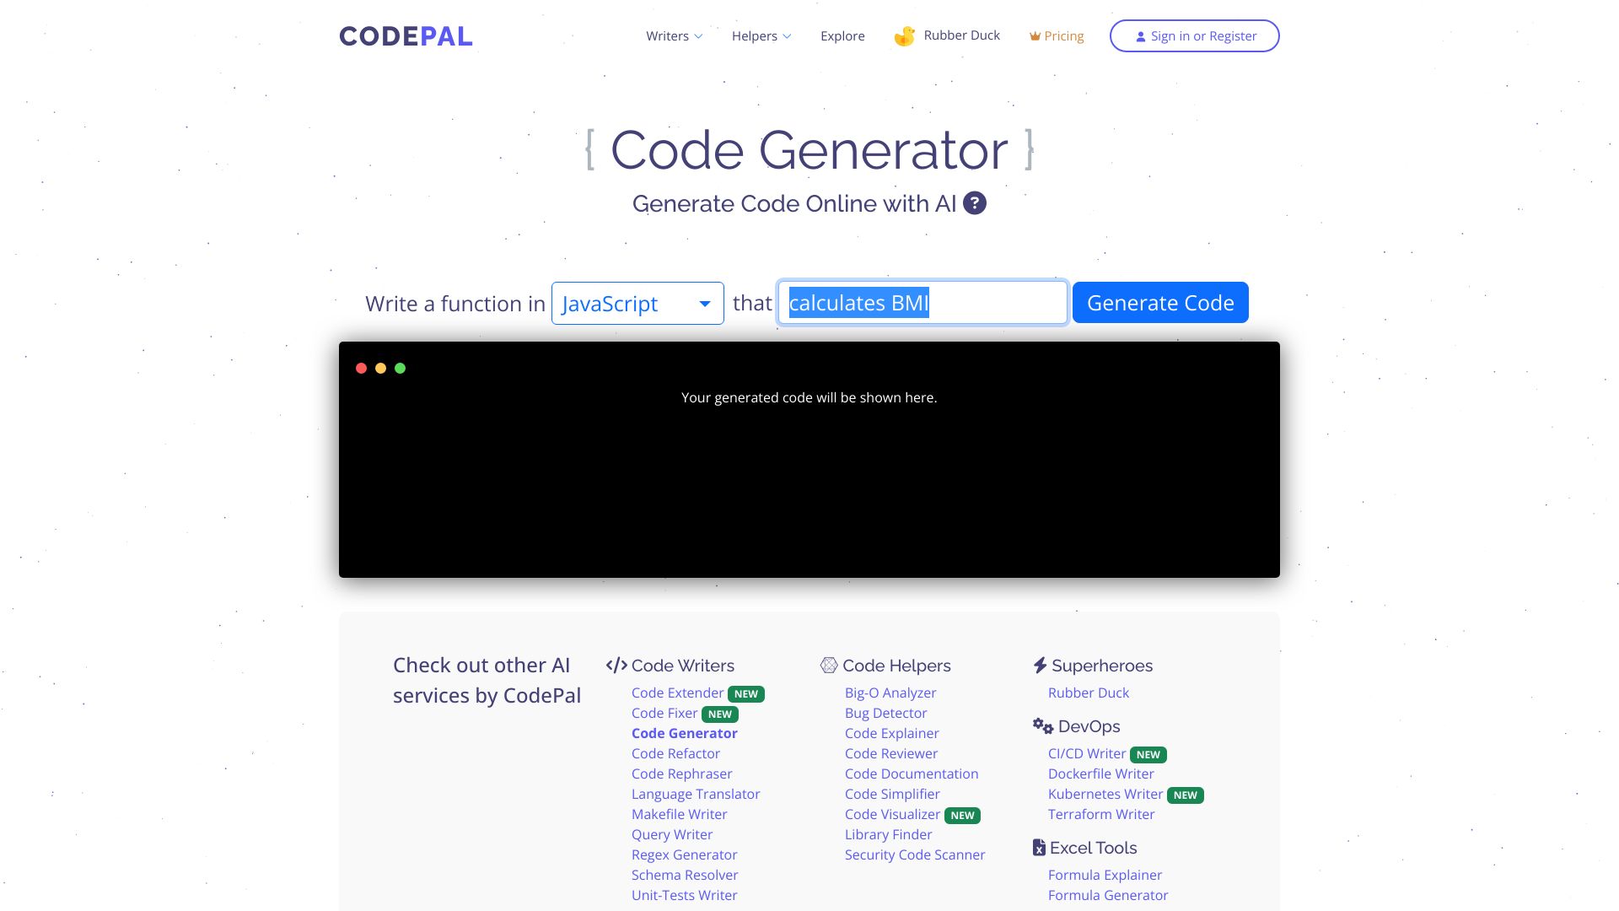Click the Pricing crown icon
Viewport: 1619px width, 911px height.
coord(1032,35)
